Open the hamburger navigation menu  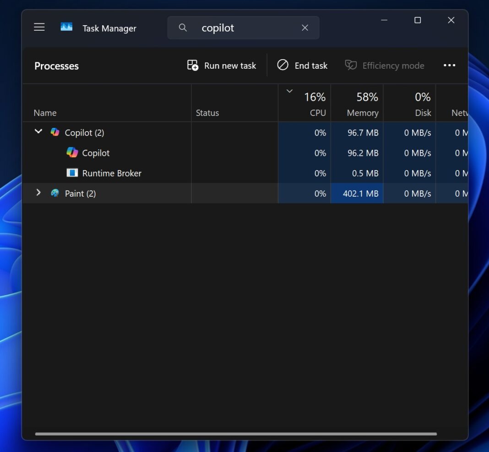(39, 27)
